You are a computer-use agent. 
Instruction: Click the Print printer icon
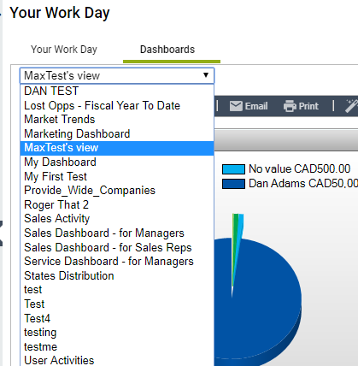click(x=290, y=106)
